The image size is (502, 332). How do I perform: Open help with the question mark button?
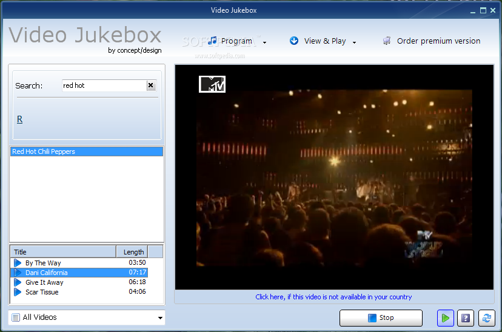click(466, 318)
